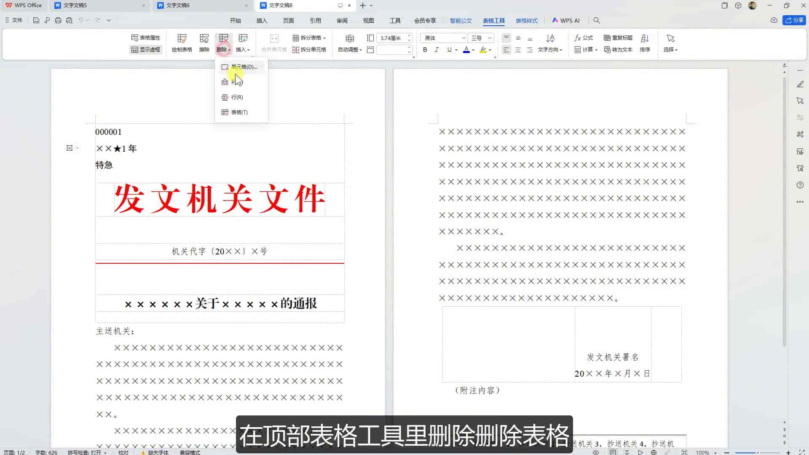
Task: Expand the 拆分表格 dropdown
Action: [x=309, y=37]
